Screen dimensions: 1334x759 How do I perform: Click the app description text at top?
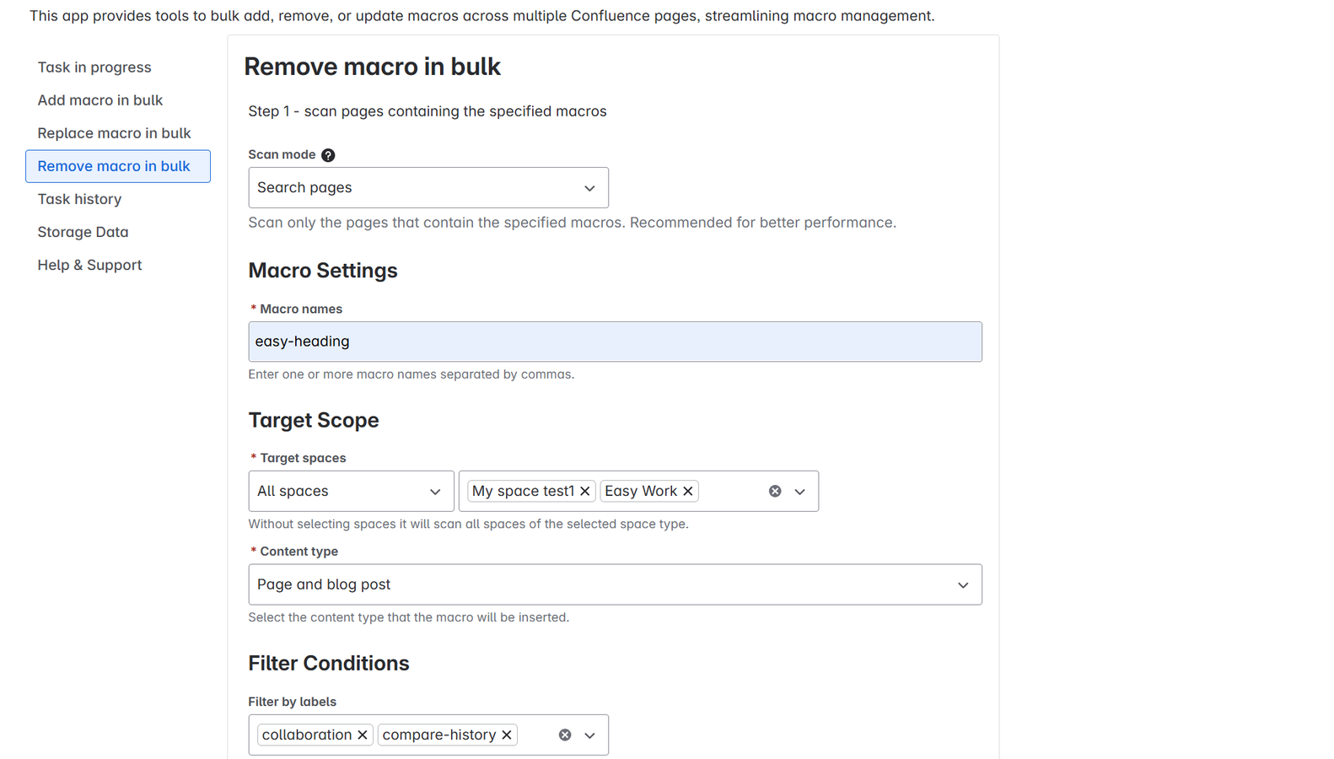482,16
